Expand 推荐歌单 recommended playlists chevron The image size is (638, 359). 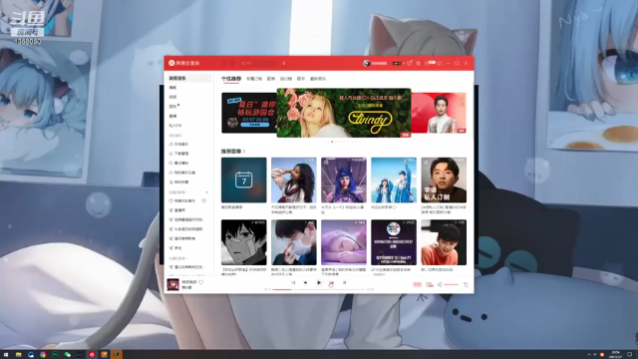click(x=244, y=151)
